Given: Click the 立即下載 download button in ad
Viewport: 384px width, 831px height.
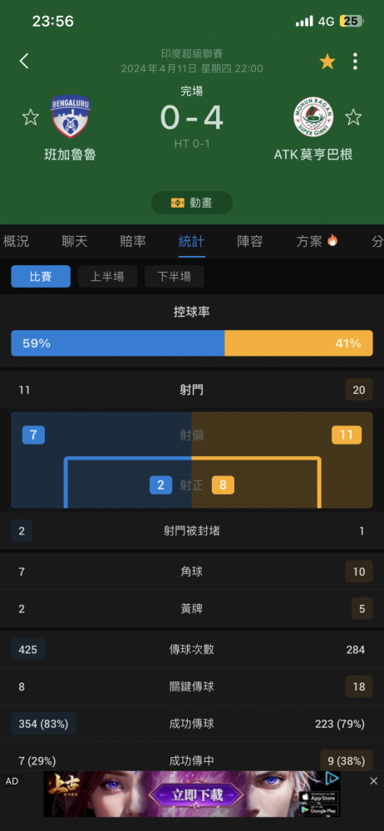Looking at the screenshot, I should (x=197, y=794).
